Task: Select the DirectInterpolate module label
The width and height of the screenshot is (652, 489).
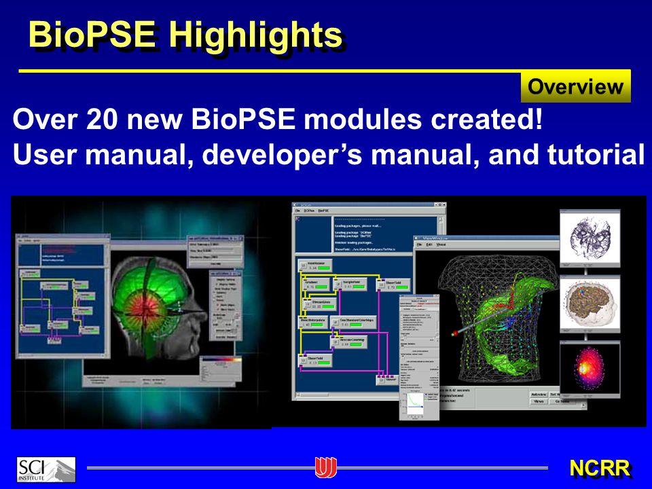Action: pos(314,319)
